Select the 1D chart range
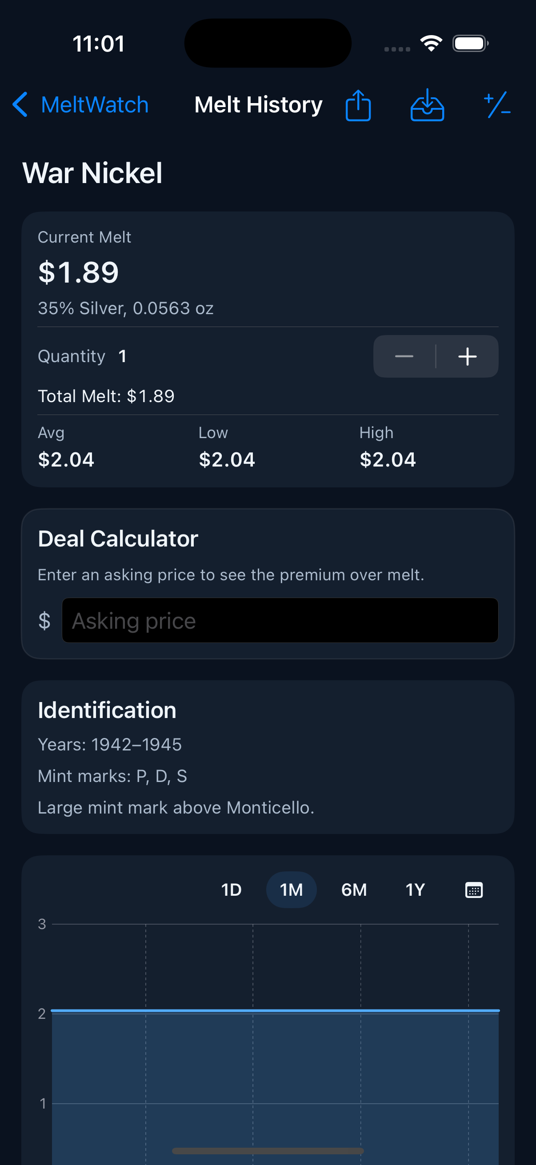This screenshot has height=1165, width=536. [x=231, y=890]
